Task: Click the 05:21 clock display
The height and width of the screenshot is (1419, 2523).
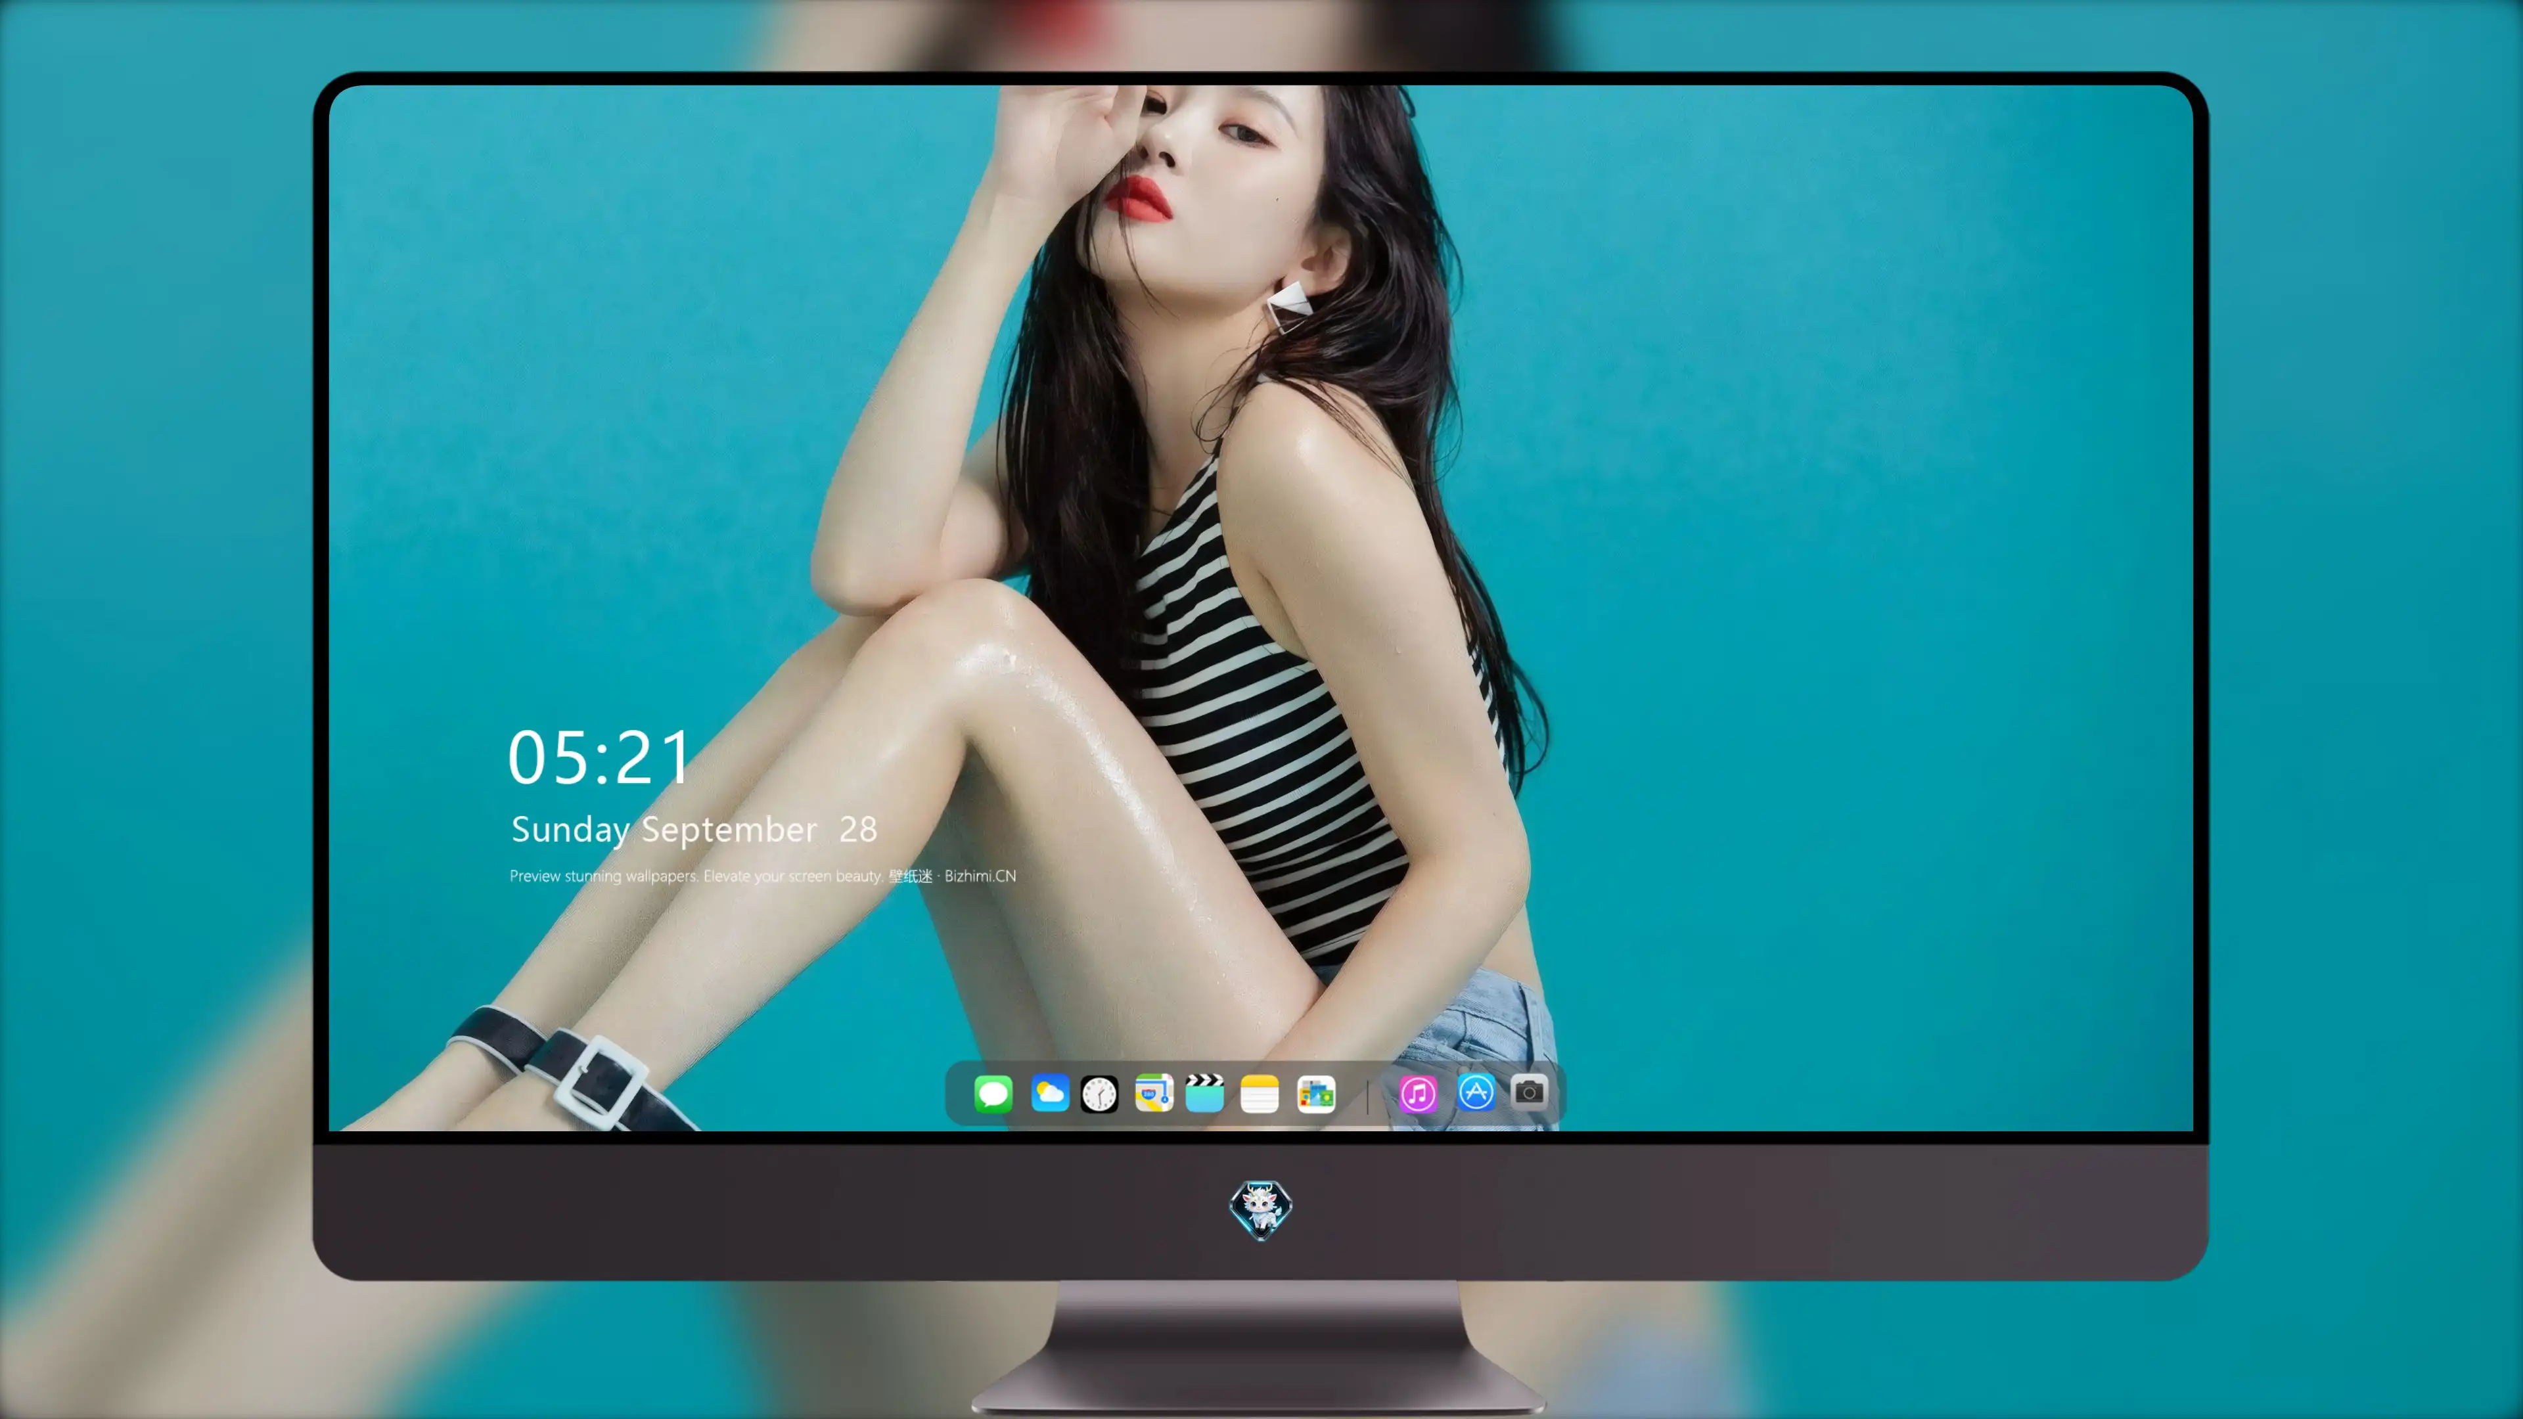Action: 599,758
